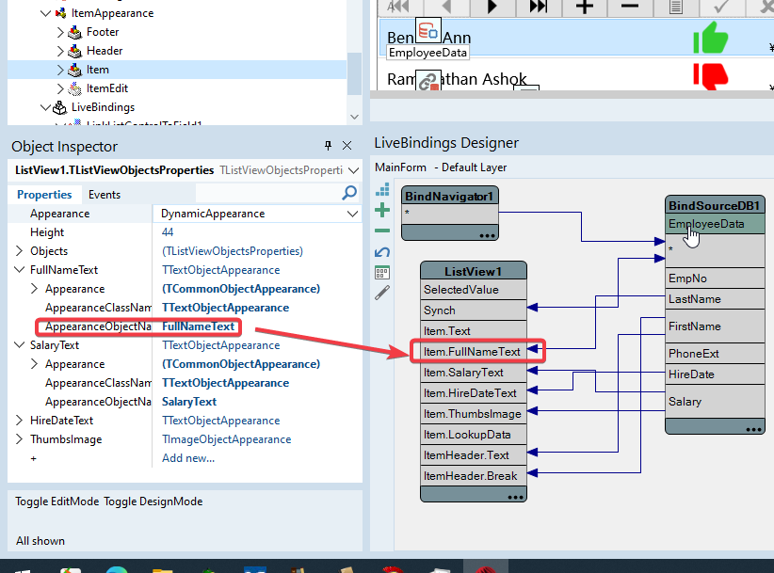Screen dimensions: 774x573
Task: Expand the ThumbsImage property
Action: 19,439
